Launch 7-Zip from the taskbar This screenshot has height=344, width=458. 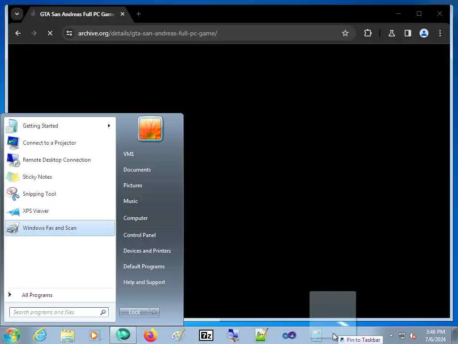click(206, 335)
